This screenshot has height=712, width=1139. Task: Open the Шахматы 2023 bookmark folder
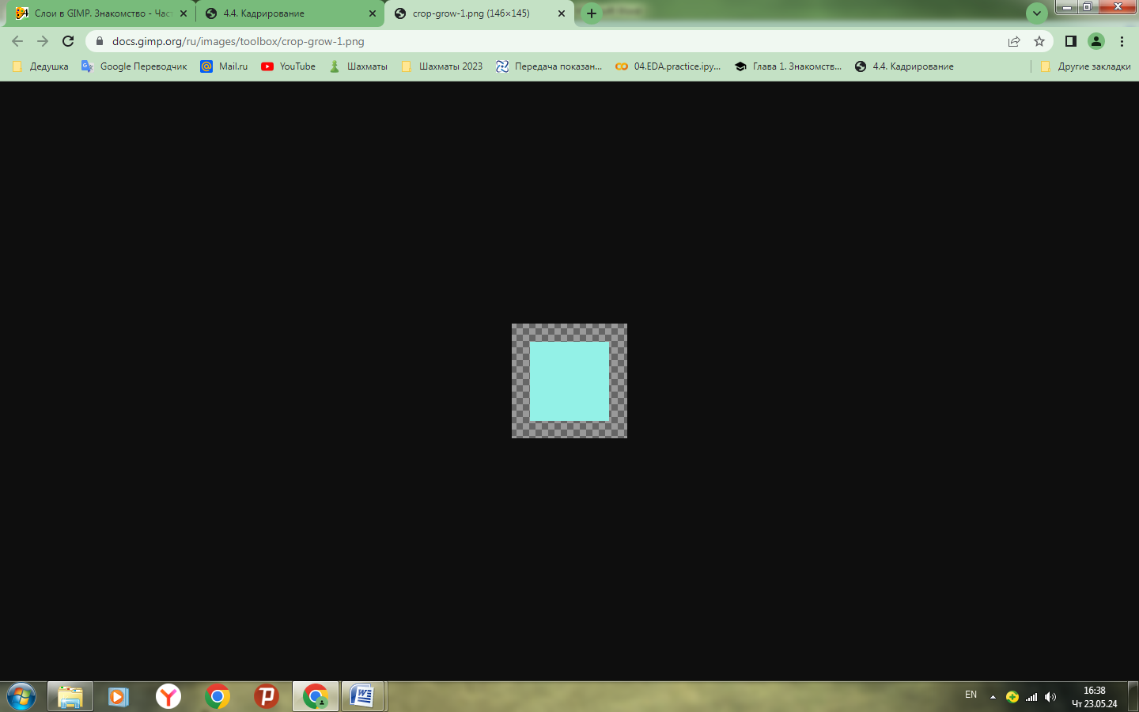click(x=442, y=66)
